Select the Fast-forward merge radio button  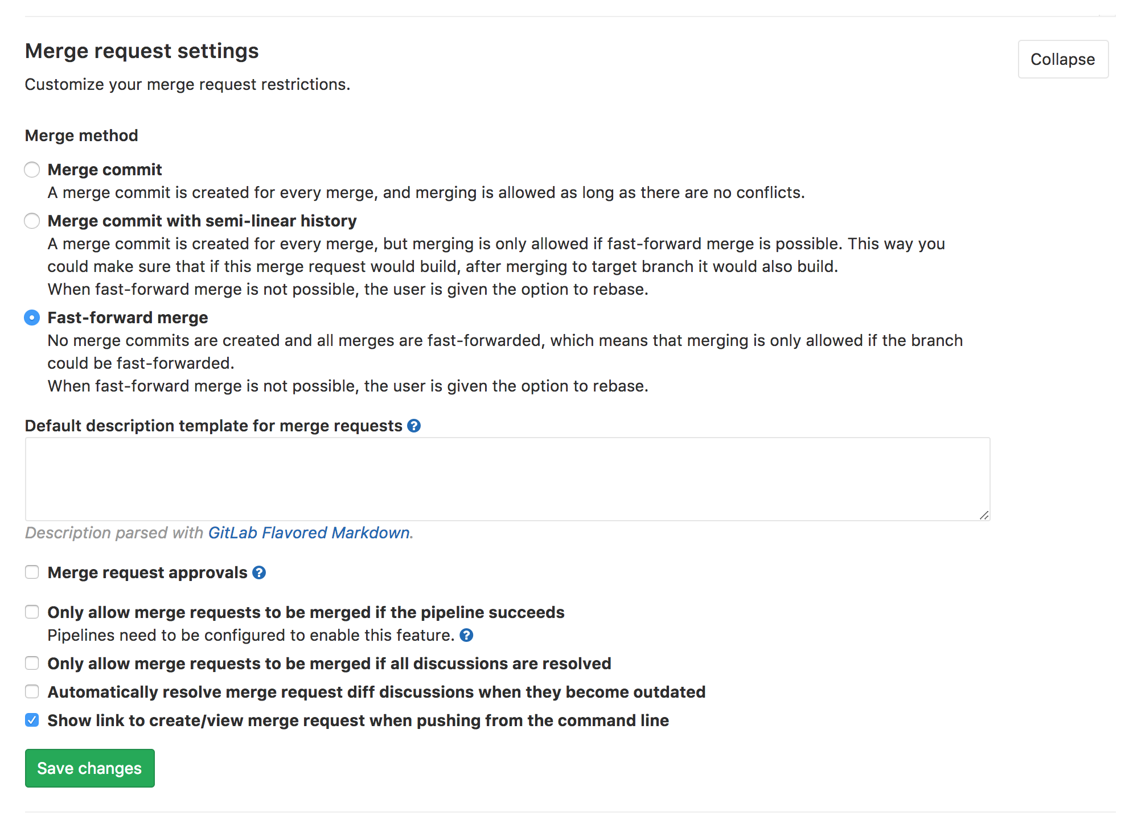click(x=32, y=318)
